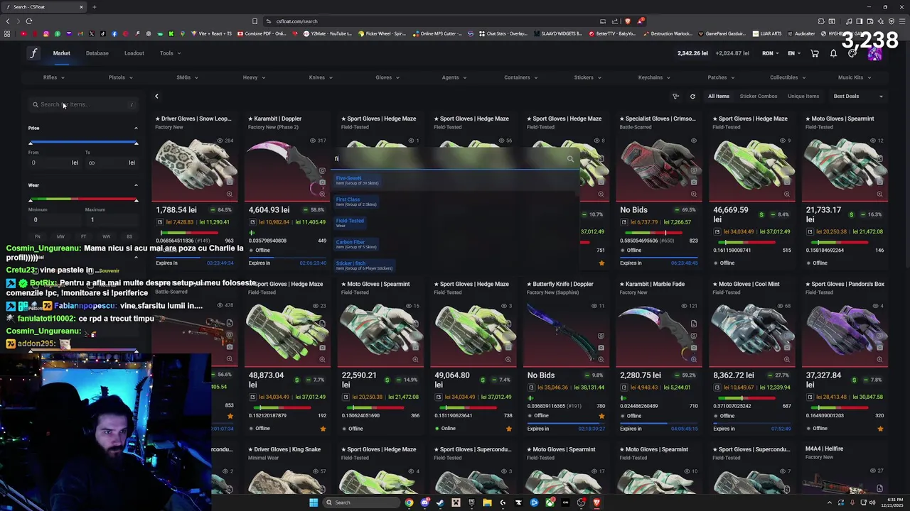Click zoom icon on Karambit Doppler card
The image size is (910, 511).
pyautogui.click(x=322, y=194)
